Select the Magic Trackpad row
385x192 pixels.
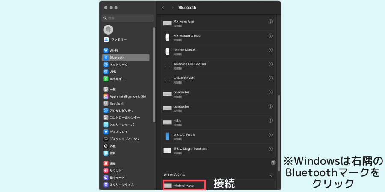point(219,151)
